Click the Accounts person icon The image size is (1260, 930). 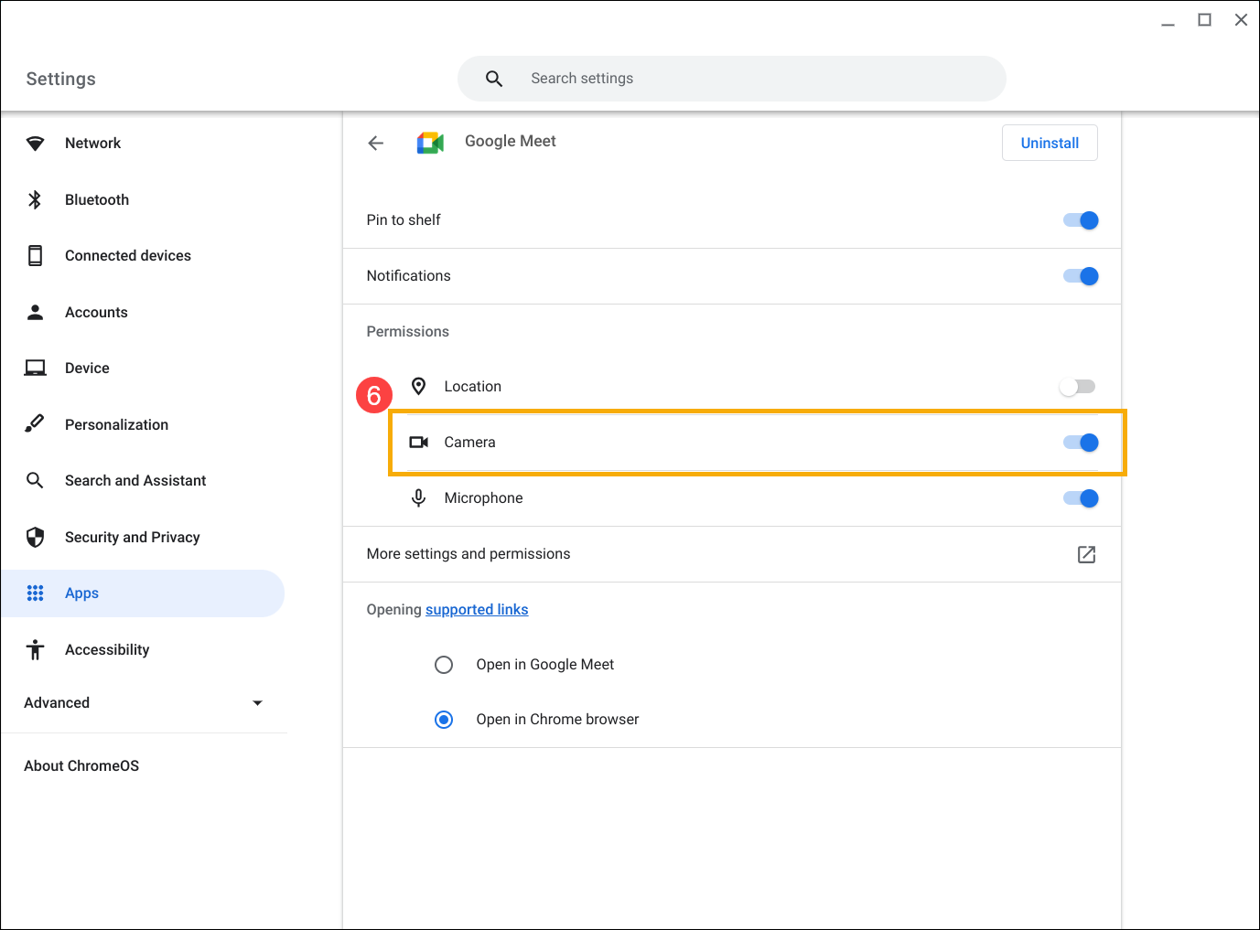(x=35, y=312)
